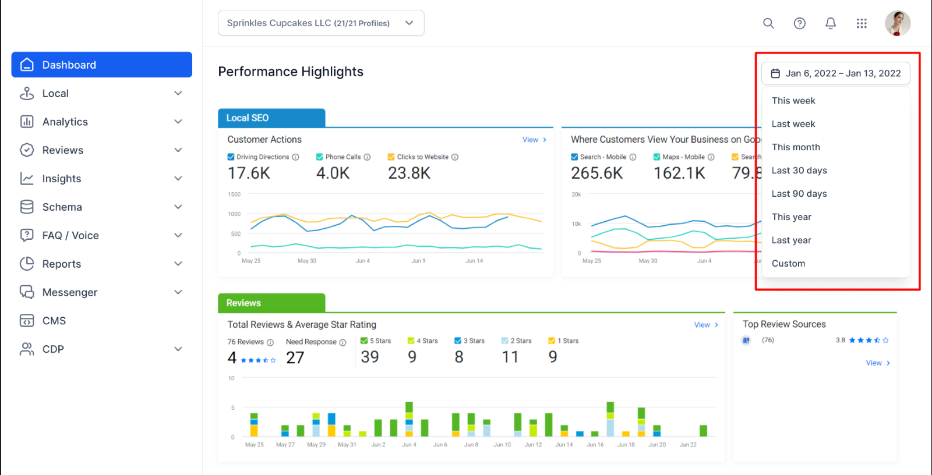Screen dimensions: 932x475
Task: Expand the Analytics menu chevron
Action: [178, 122]
